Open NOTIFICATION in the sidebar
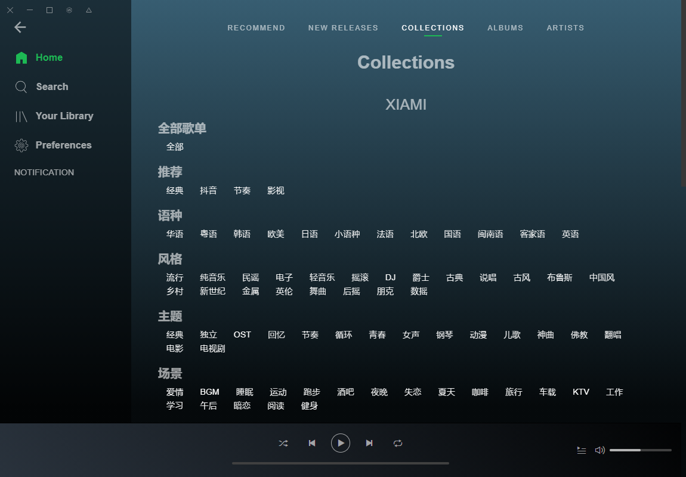686x477 pixels. click(x=44, y=173)
